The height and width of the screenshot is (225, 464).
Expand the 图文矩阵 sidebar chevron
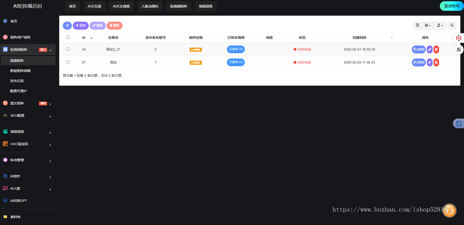[x=50, y=104]
